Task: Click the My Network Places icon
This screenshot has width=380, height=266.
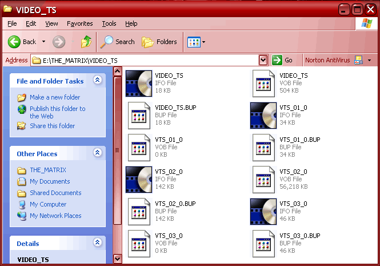Action: (x=22, y=216)
